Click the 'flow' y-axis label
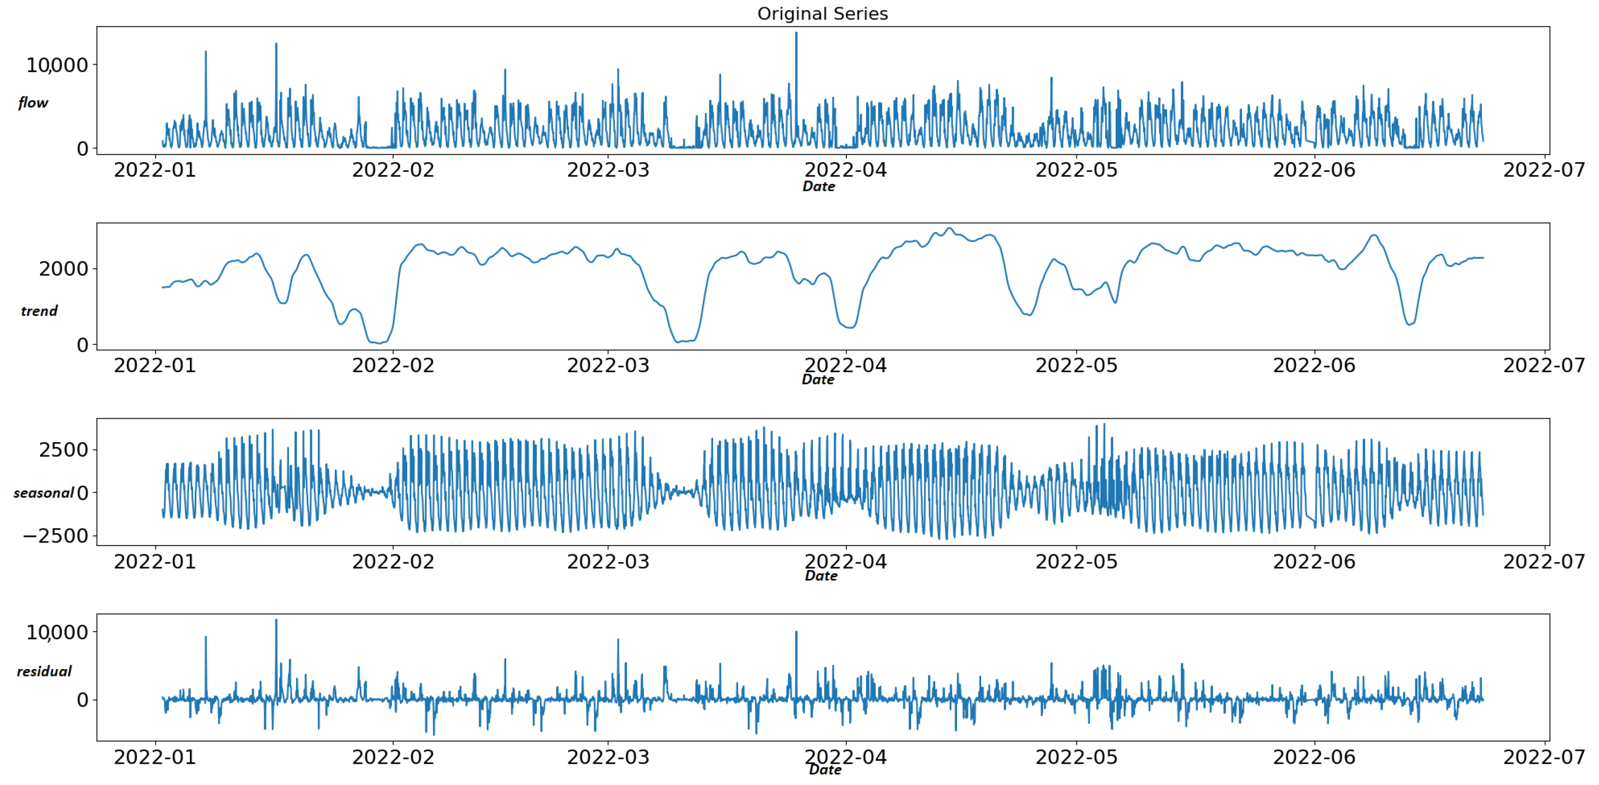Screen dimensions: 1599x785 pos(33,102)
